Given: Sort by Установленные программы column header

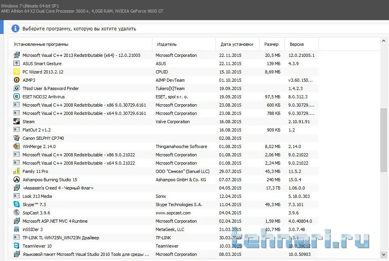Looking at the screenshot, I should coord(80,44).
